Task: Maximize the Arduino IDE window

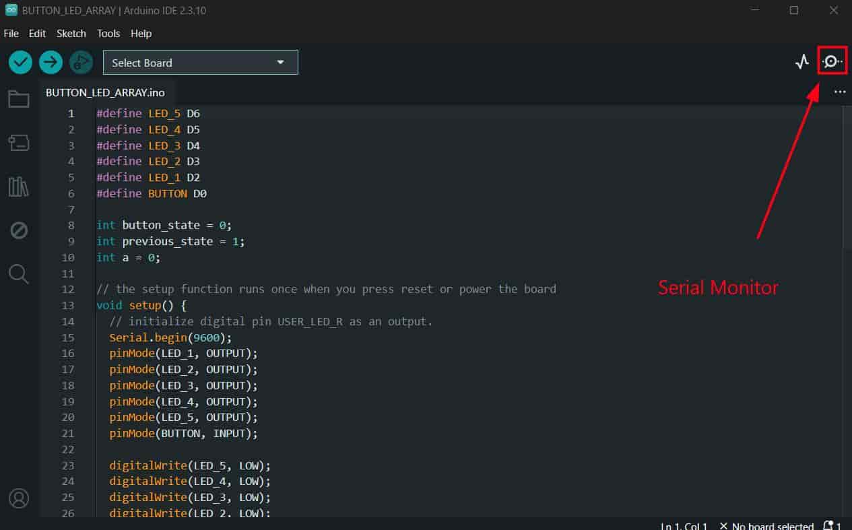Action: (x=794, y=10)
